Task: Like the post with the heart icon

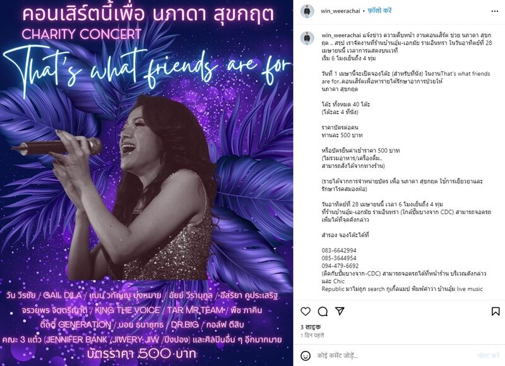Action: coord(306,311)
